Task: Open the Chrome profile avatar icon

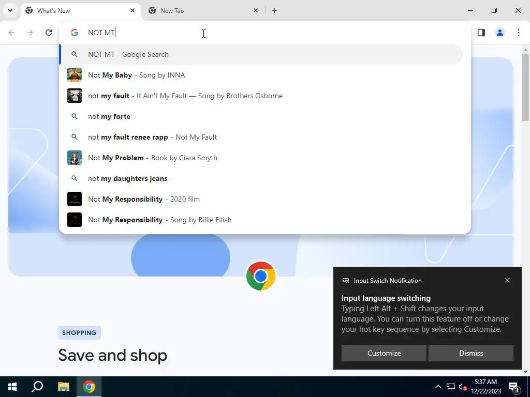Action: point(500,33)
